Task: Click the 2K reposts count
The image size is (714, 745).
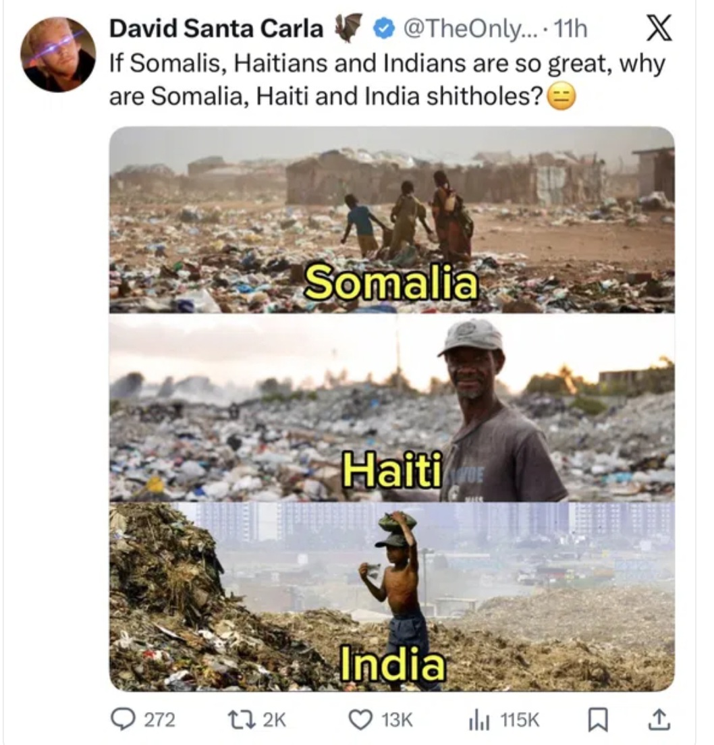Action: coord(273,720)
